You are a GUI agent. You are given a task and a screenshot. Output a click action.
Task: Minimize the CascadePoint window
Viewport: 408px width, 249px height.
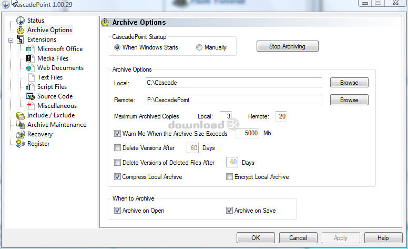(365, 3)
